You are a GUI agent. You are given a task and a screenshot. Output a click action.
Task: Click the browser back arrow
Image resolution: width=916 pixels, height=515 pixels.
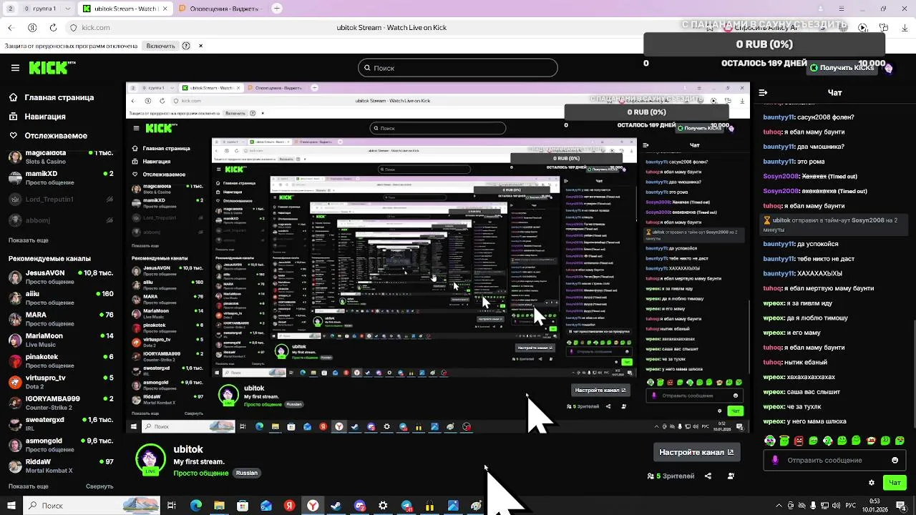click(10, 28)
